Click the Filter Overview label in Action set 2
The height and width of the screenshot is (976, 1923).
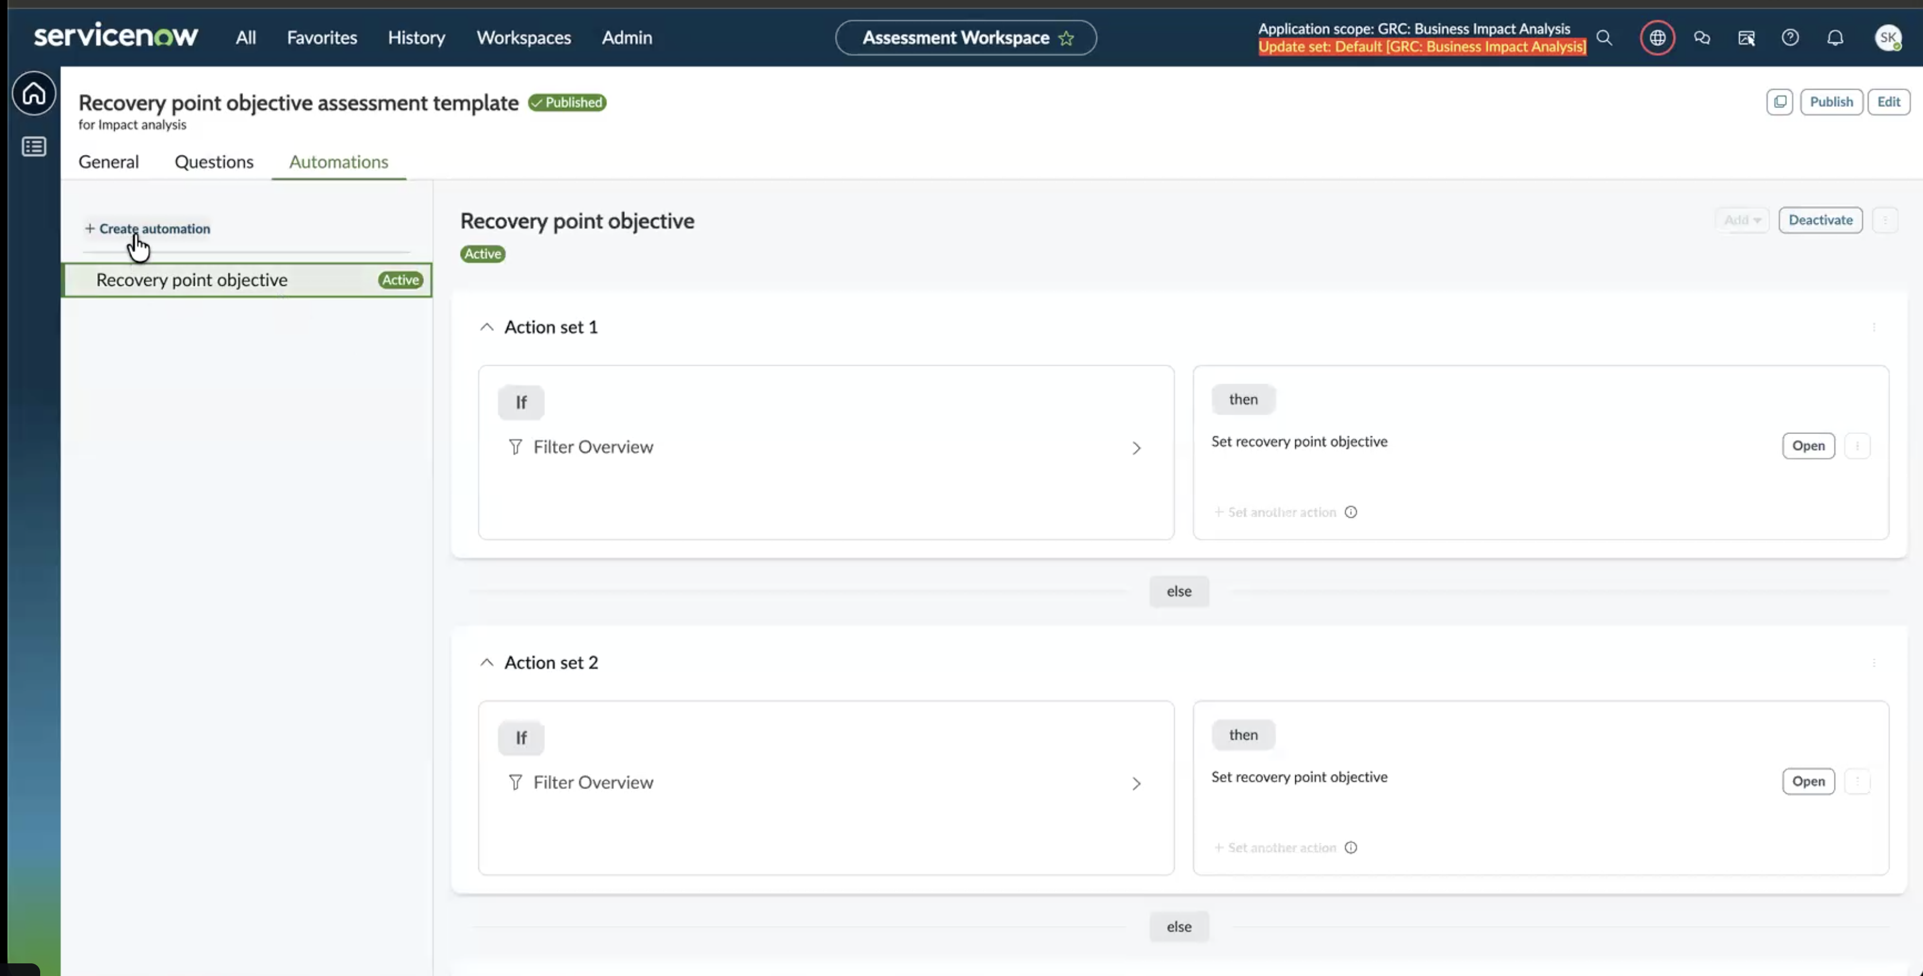pyautogui.click(x=593, y=783)
